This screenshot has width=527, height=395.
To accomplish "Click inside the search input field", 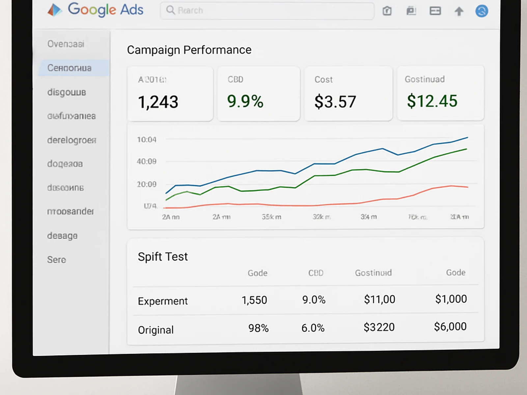I will [267, 10].
